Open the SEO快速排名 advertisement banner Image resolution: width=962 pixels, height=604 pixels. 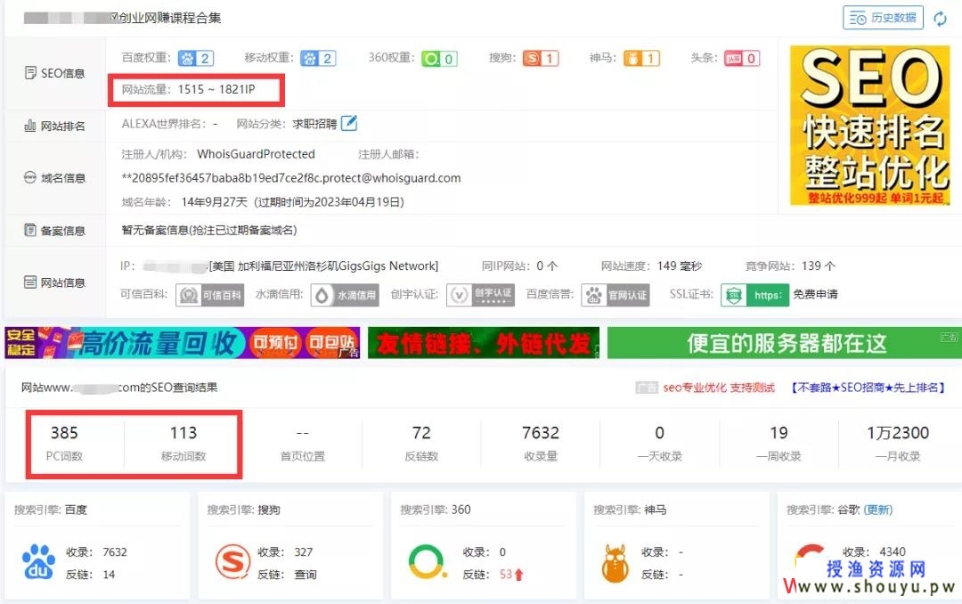868,125
